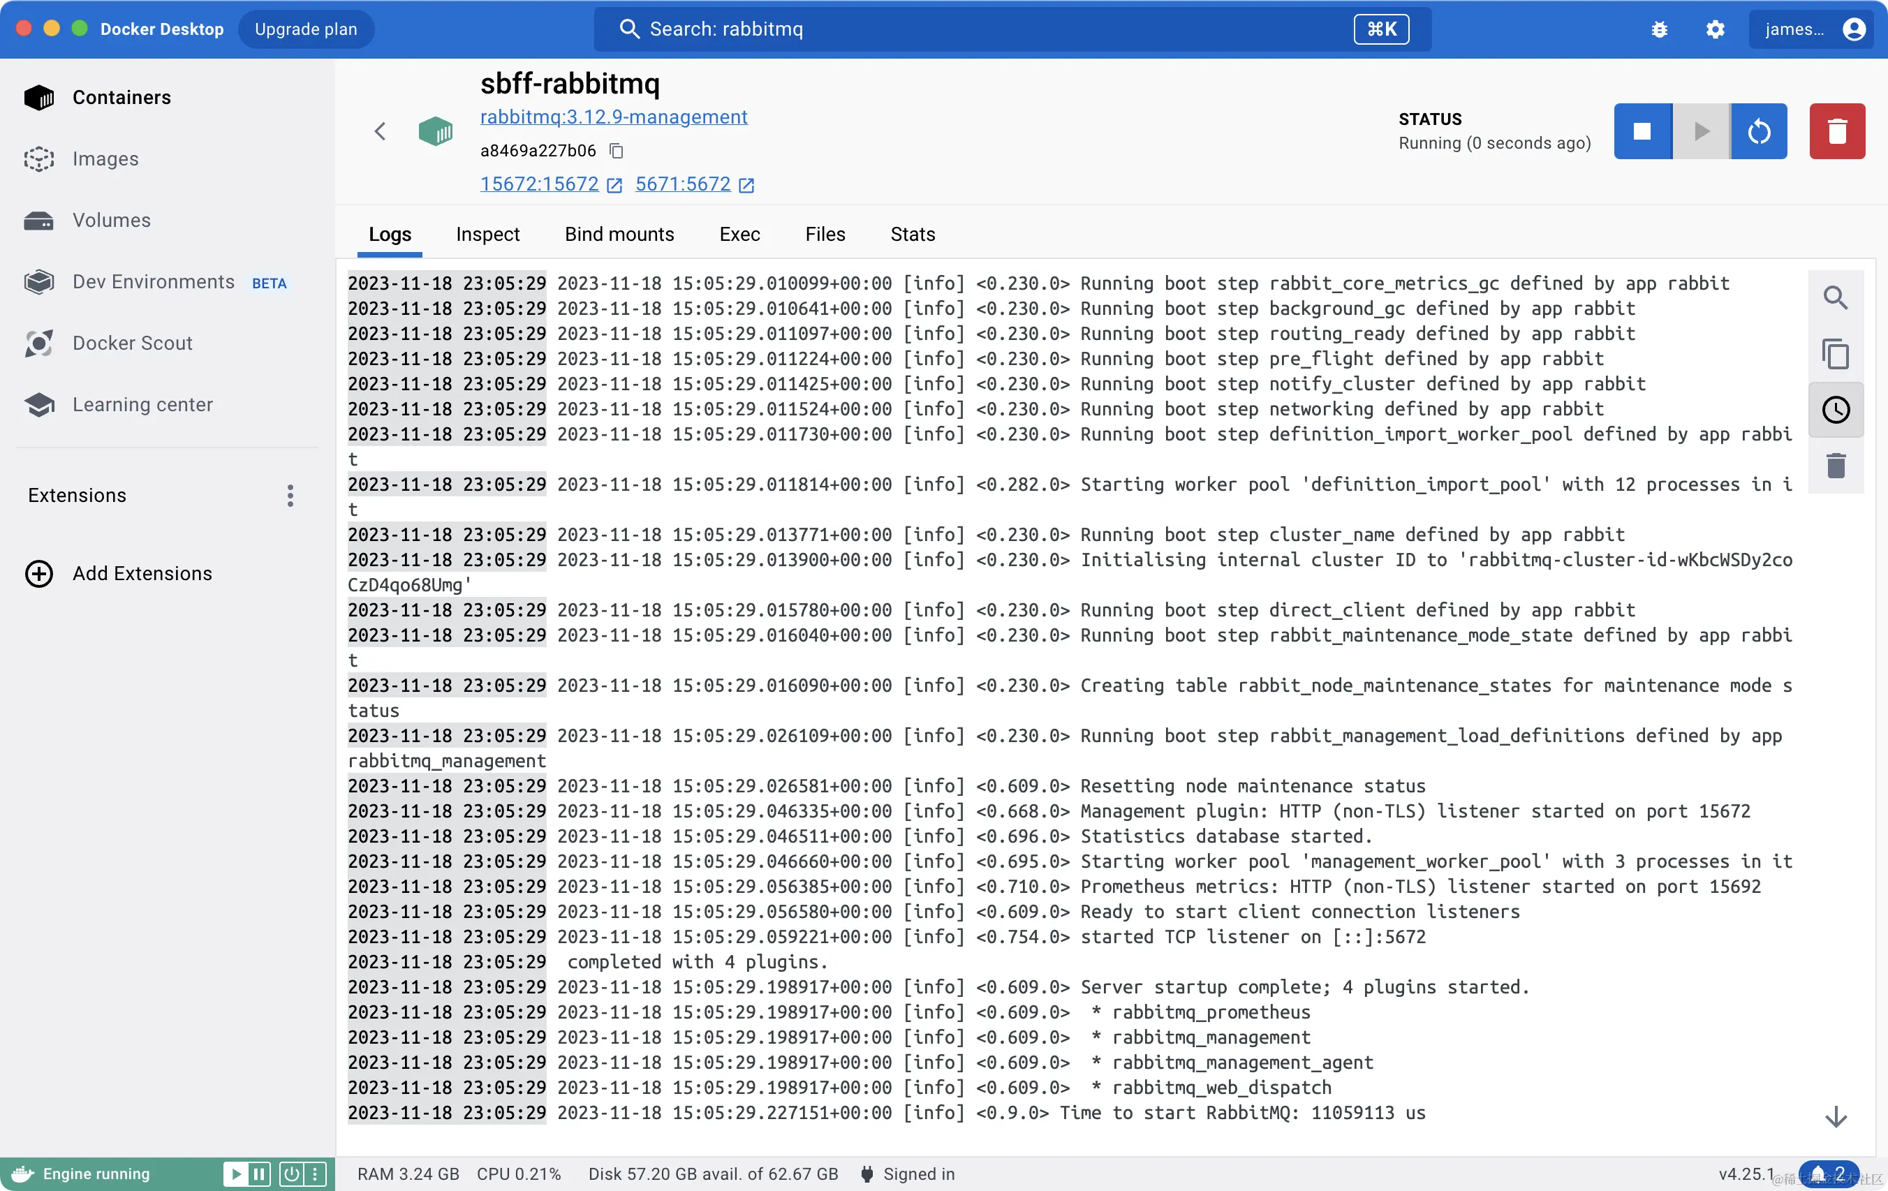Follow the rabbitmq:3.12.9-management image link
1888x1191 pixels.
click(614, 117)
